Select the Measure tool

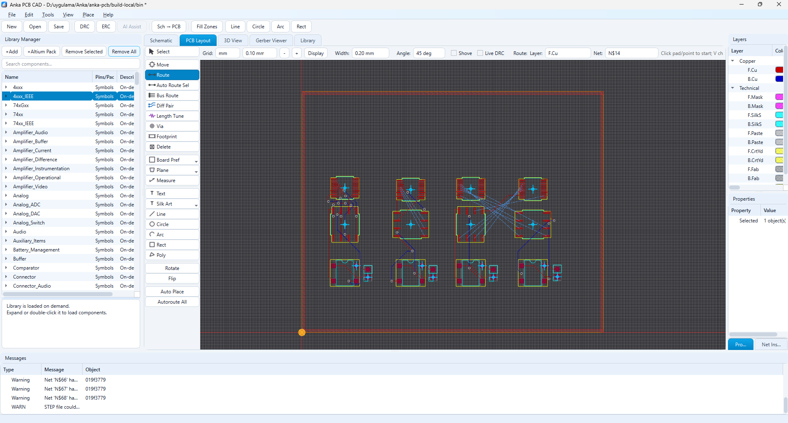[172, 181]
